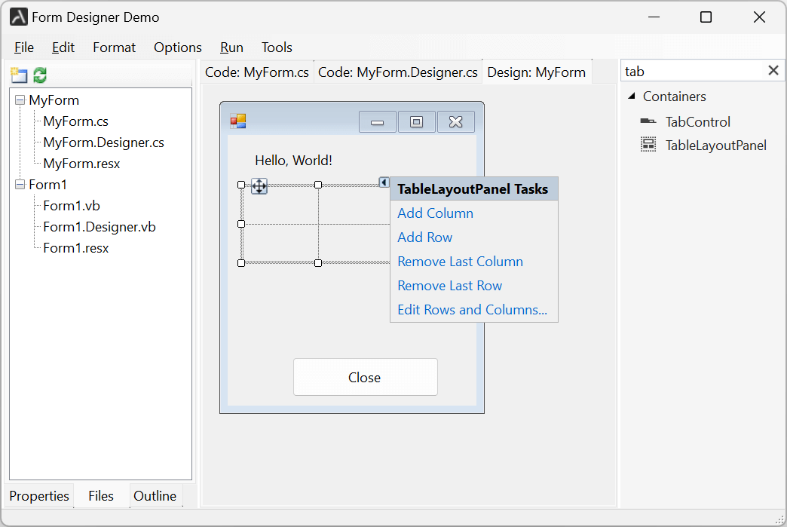The width and height of the screenshot is (787, 527).
Task: Click Remove Last Column link
Action: point(460,261)
